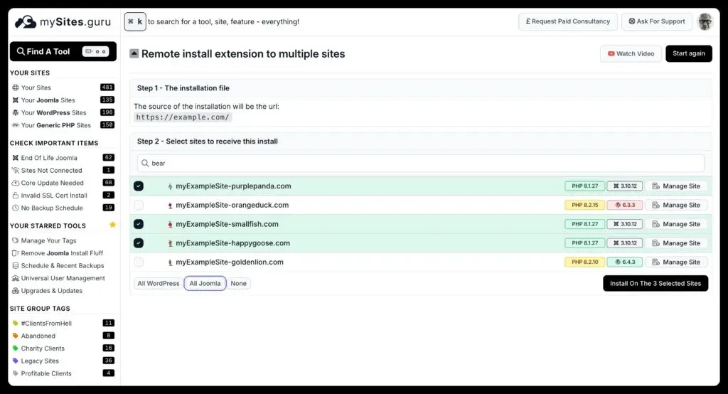The width and height of the screenshot is (728, 394).
Task: Click the mySites.guru logo
Action: (x=63, y=22)
